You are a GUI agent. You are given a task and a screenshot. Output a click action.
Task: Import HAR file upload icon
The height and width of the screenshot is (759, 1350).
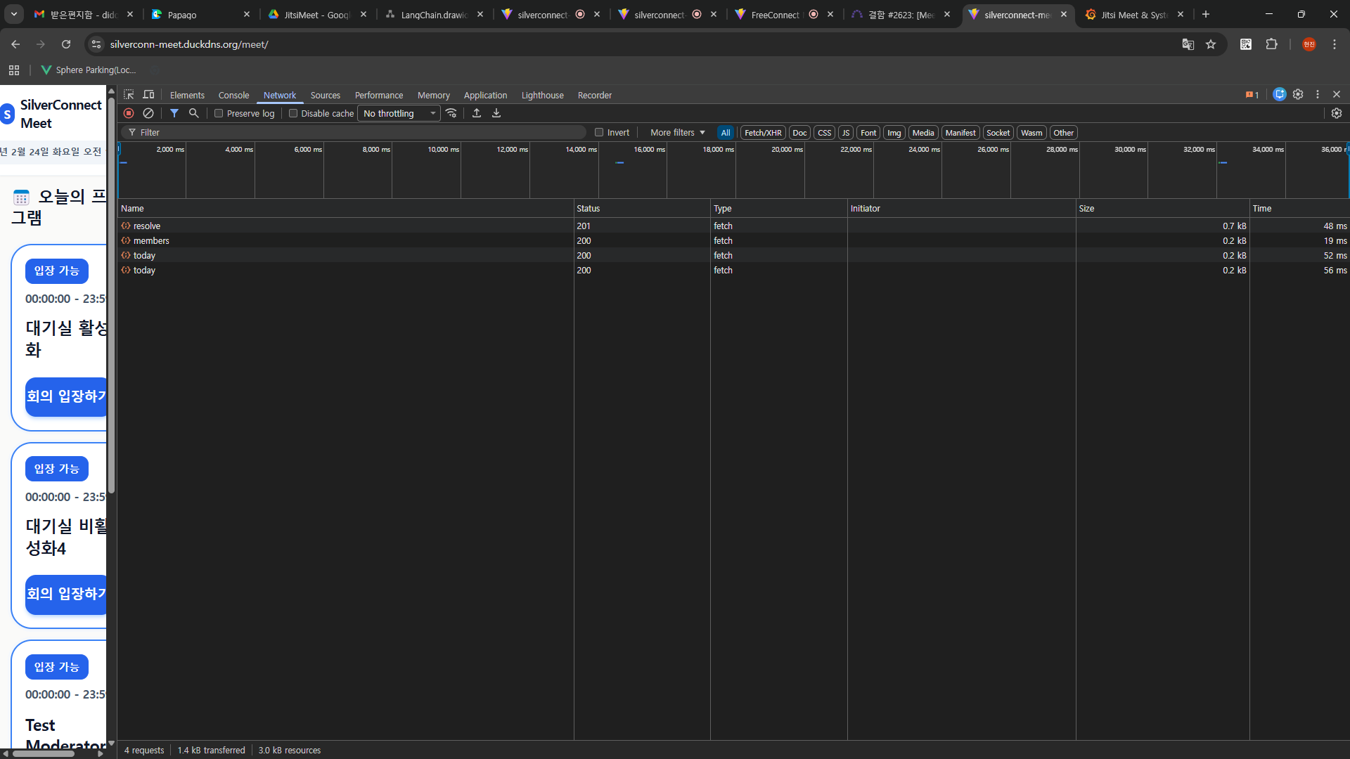coord(477,113)
